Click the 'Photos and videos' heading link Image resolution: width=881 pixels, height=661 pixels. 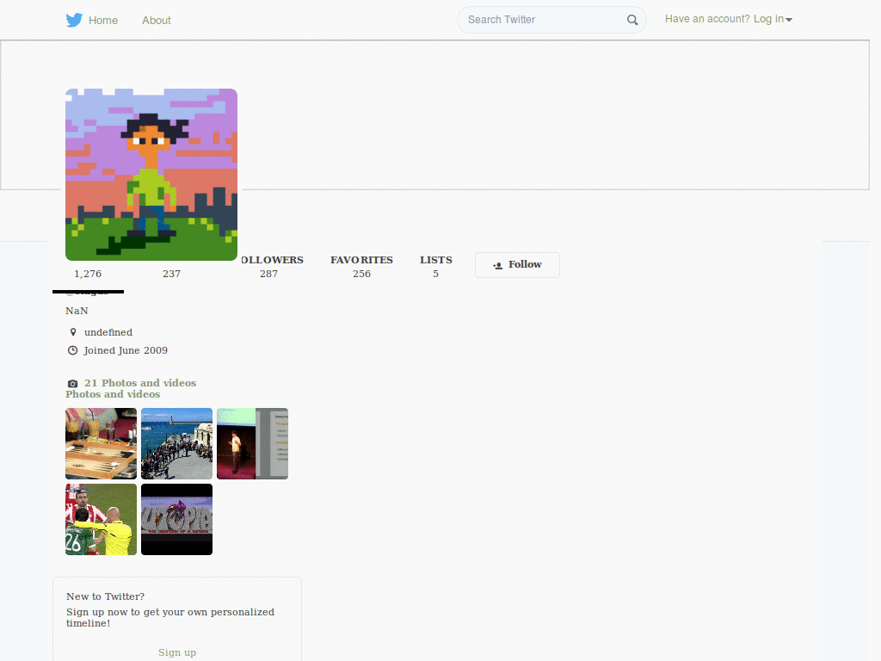113,394
